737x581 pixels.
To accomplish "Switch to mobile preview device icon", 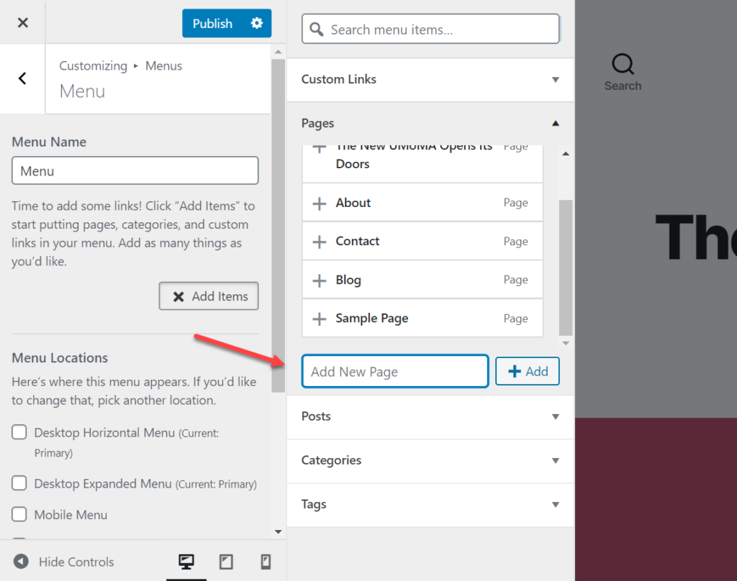I will [x=266, y=562].
